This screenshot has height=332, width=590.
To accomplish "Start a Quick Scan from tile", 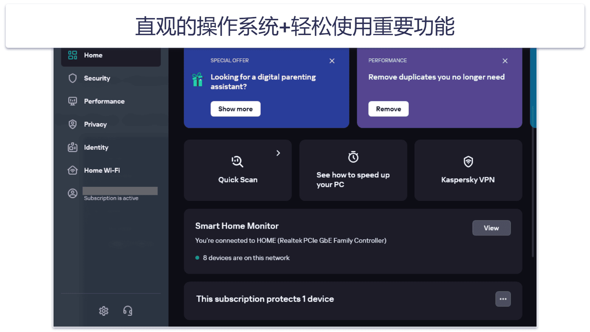I will (x=238, y=170).
